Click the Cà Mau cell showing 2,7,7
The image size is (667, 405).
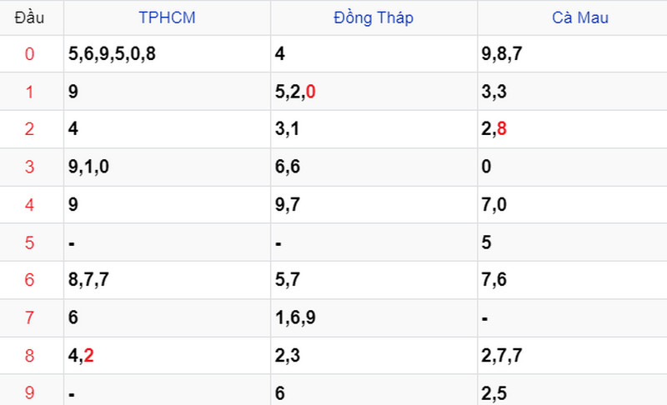coord(572,356)
